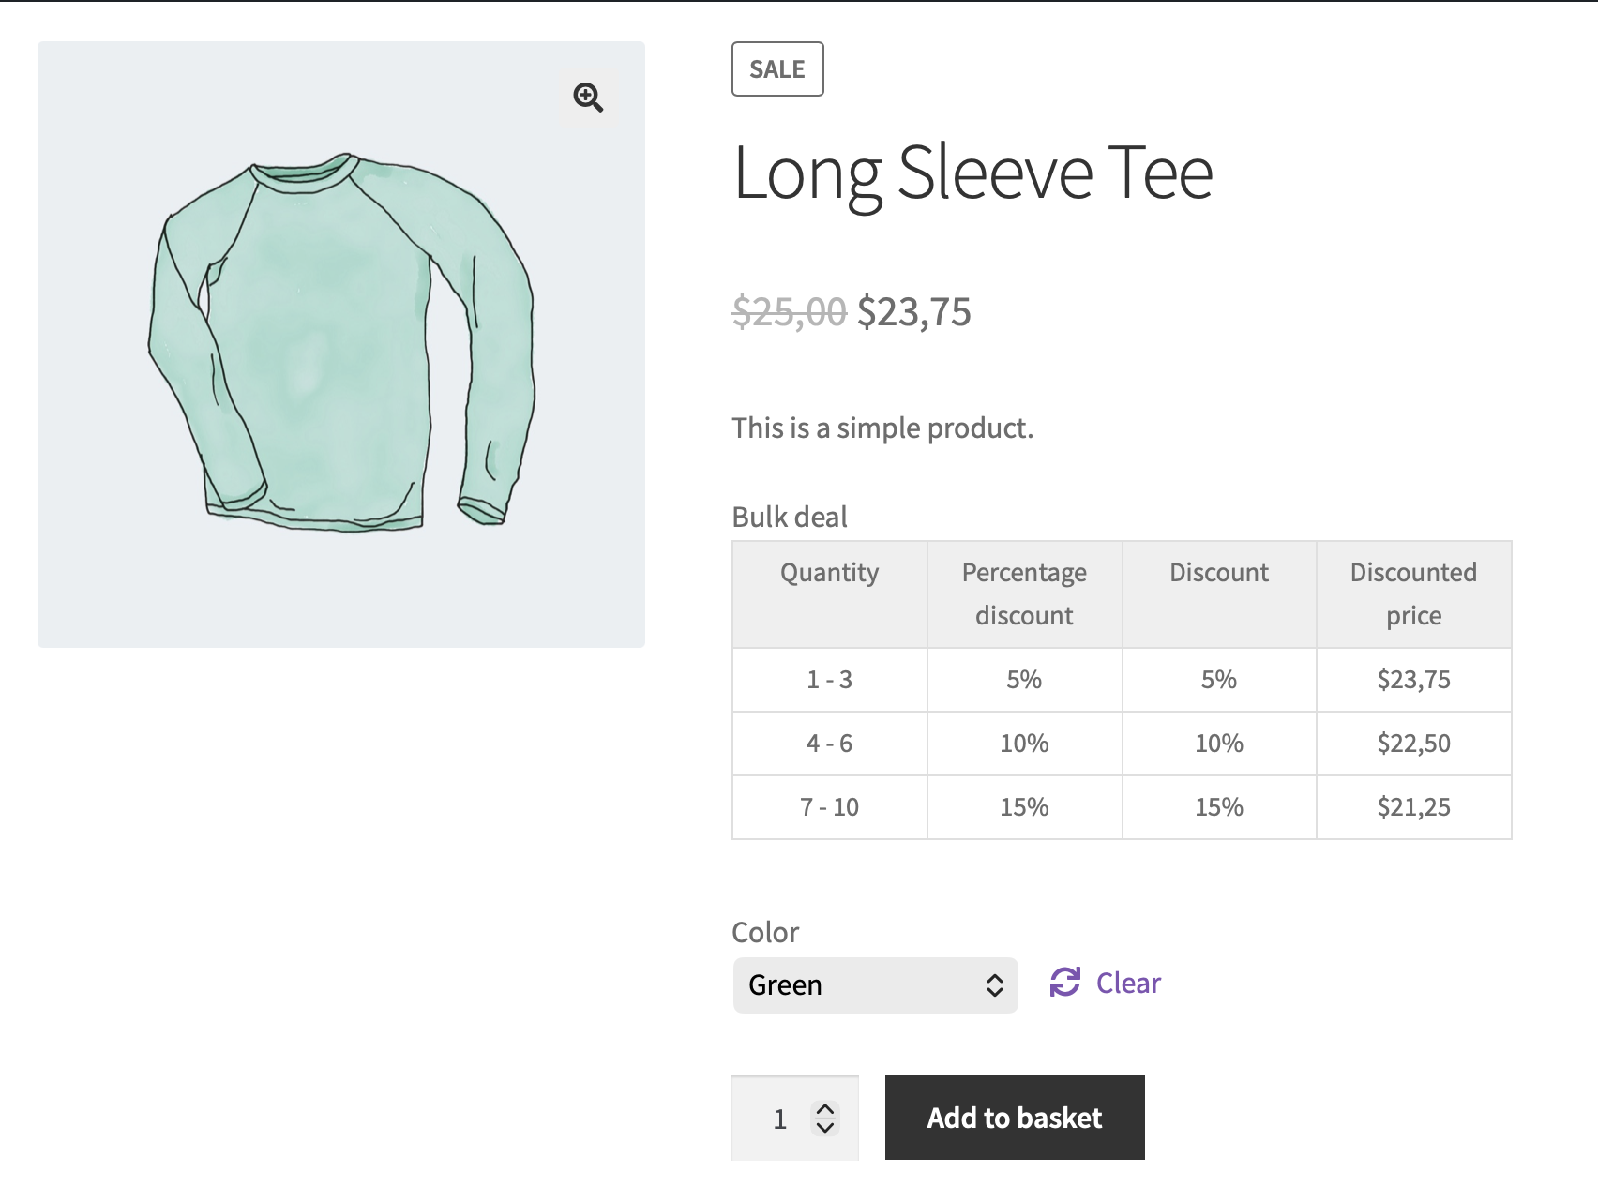Click the SALE badge

click(777, 69)
